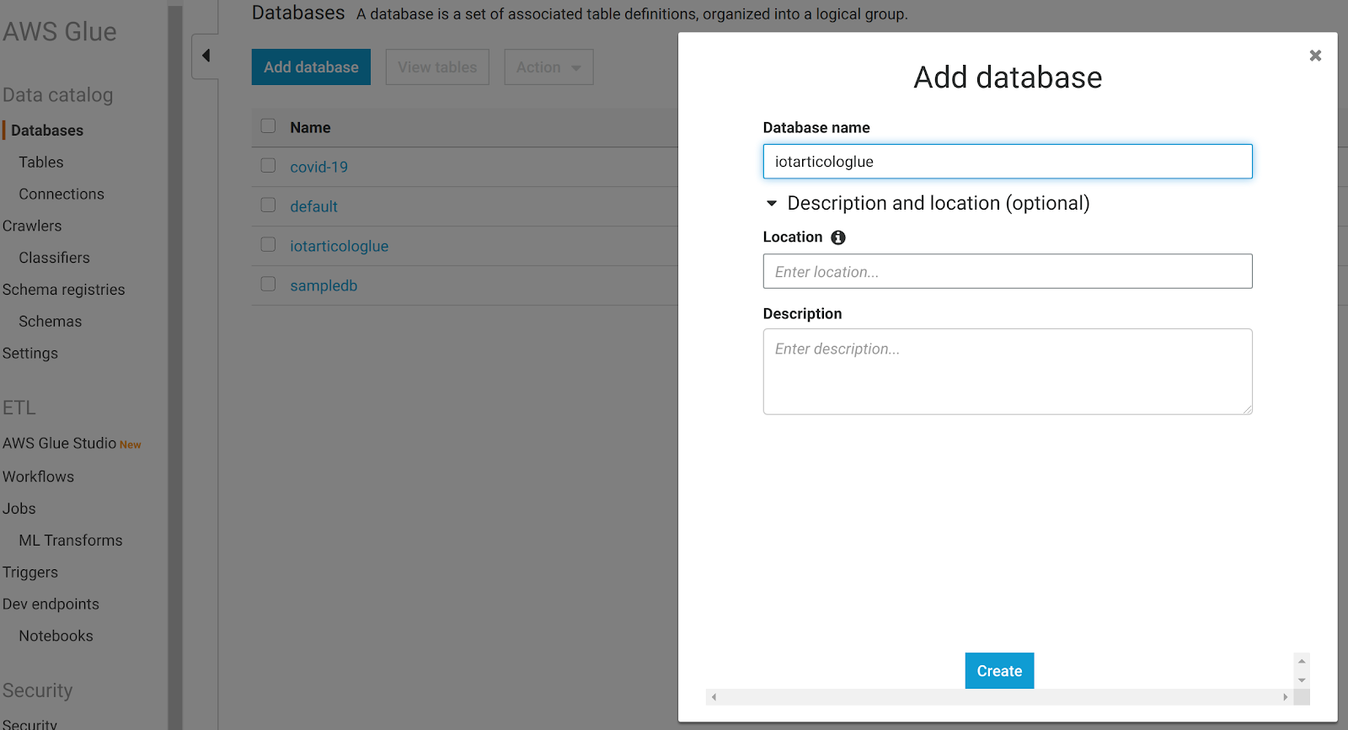
Task: Open the default database link
Action: coord(313,206)
